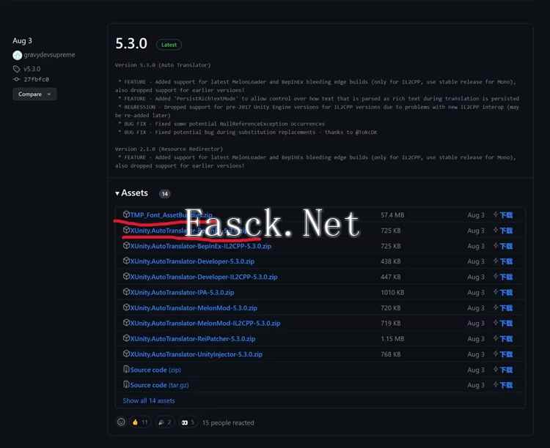Image resolution: width=550 pixels, height=448 pixels.
Task: Click package icon for TMP_Font_AssetBundles.zip
Action: [126, 214]
